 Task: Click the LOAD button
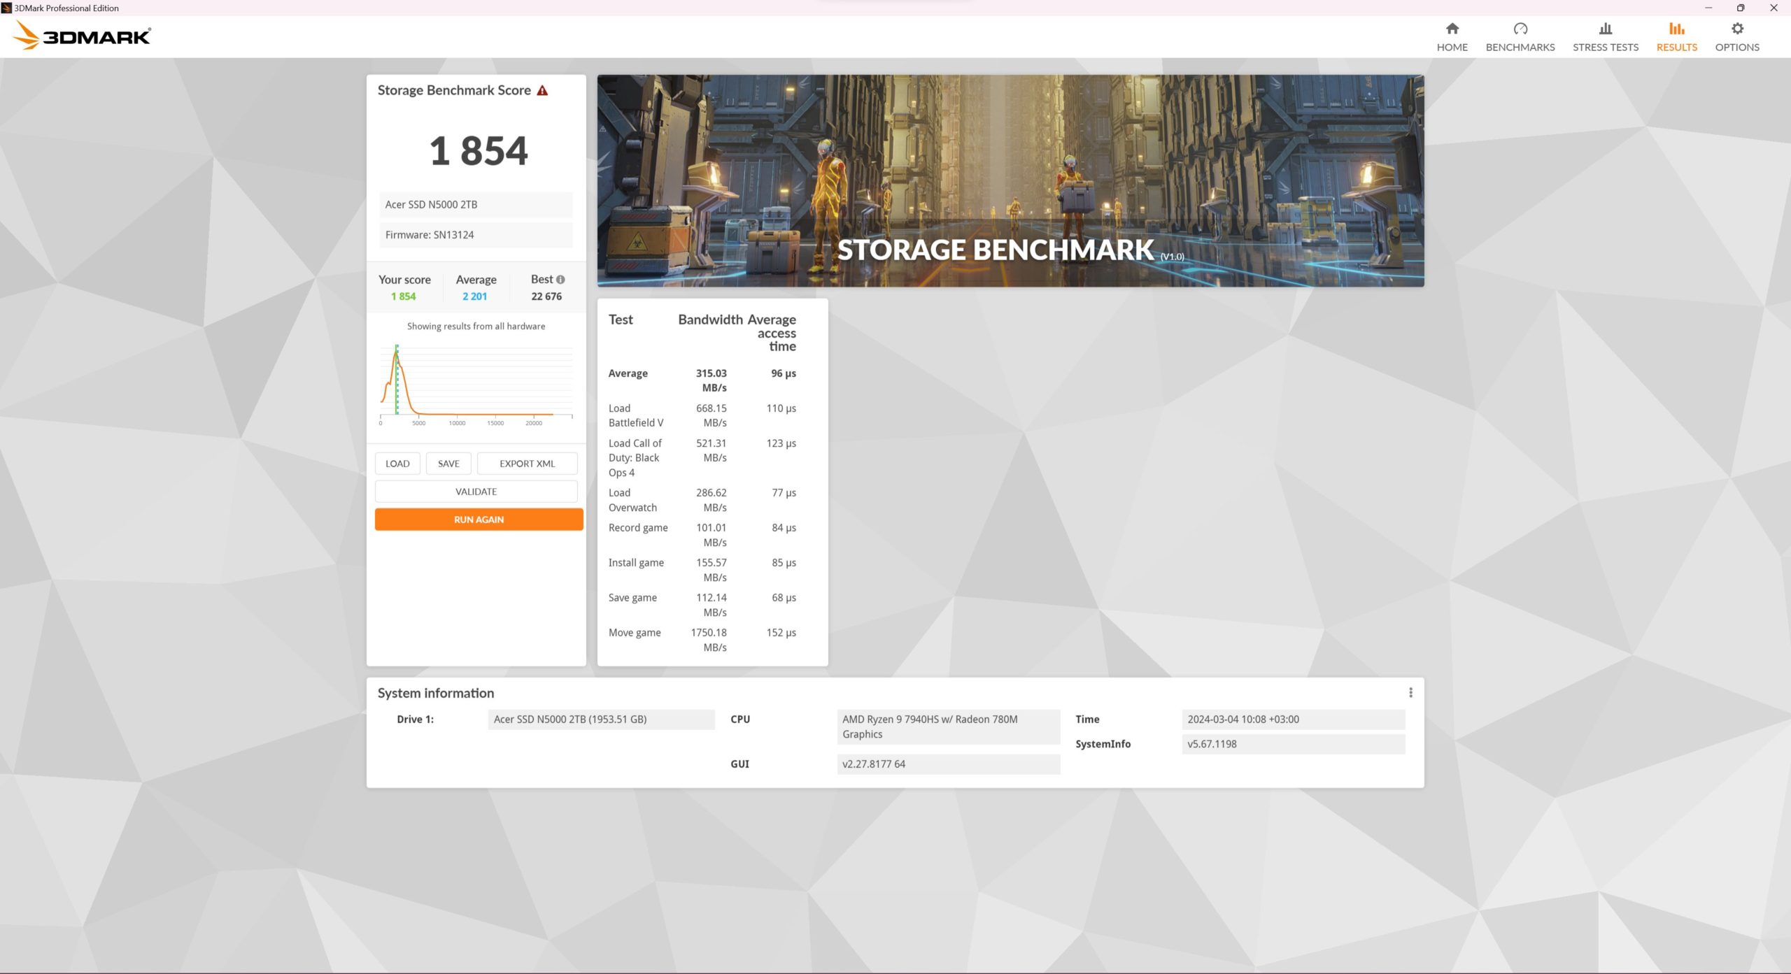(x=397, y=463)
